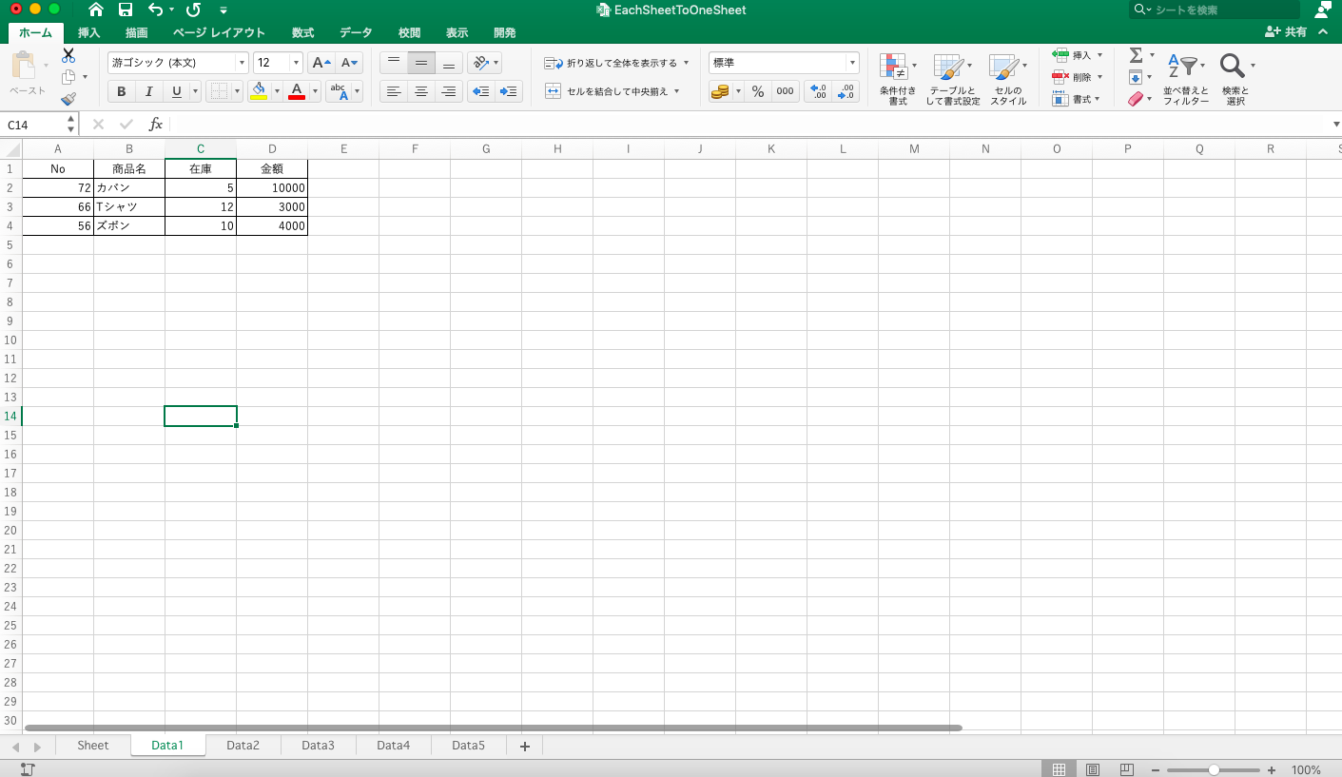Open text orientation options
This screenshot has width=1342, height=777.
coord(484,63)
